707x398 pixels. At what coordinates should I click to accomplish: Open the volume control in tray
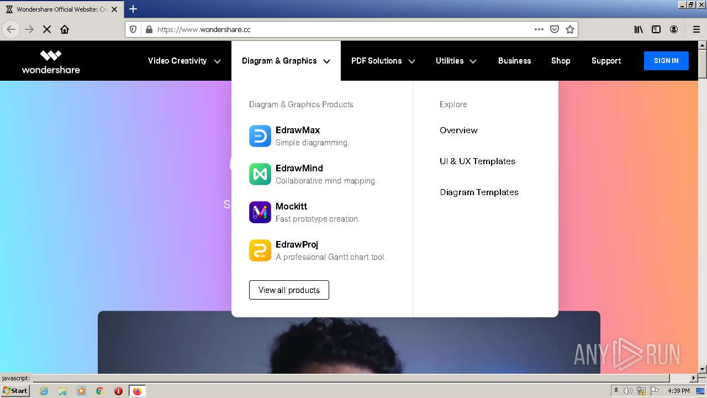pos(628,391)
